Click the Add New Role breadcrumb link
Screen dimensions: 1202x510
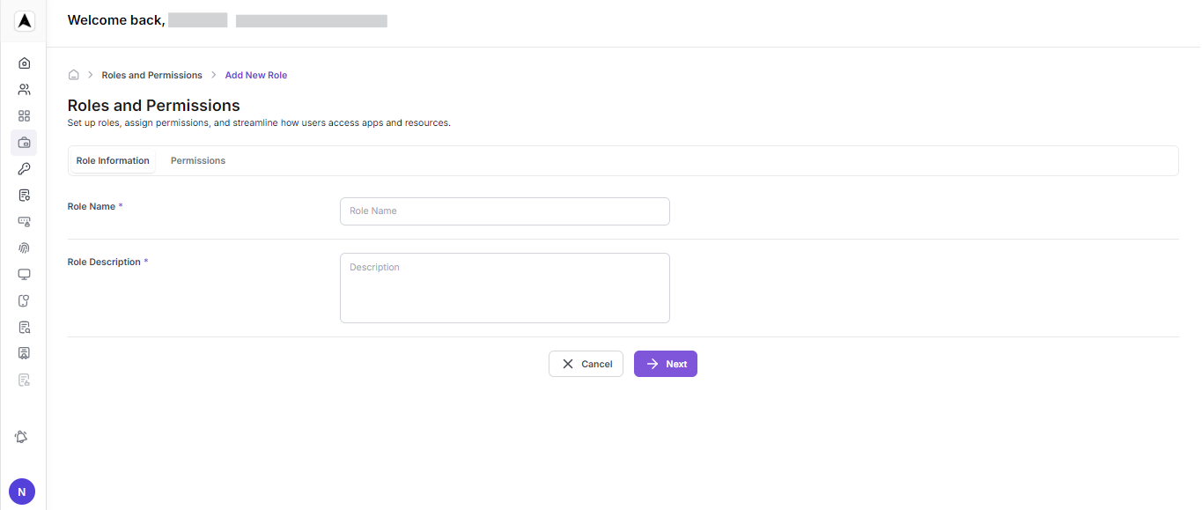point(255,75)
